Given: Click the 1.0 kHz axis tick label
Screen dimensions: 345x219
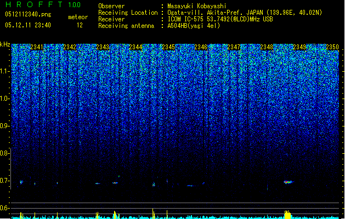Looking at the screenshot, I should [4, 99].
